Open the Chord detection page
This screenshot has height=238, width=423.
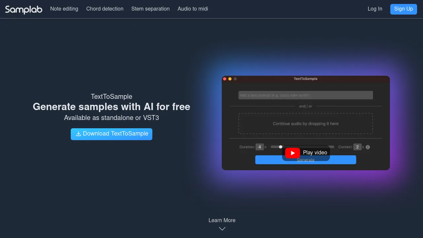click(x=105, y=9)
